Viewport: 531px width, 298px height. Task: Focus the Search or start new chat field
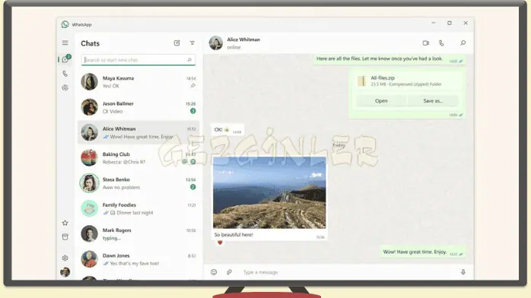coord(138,60)
